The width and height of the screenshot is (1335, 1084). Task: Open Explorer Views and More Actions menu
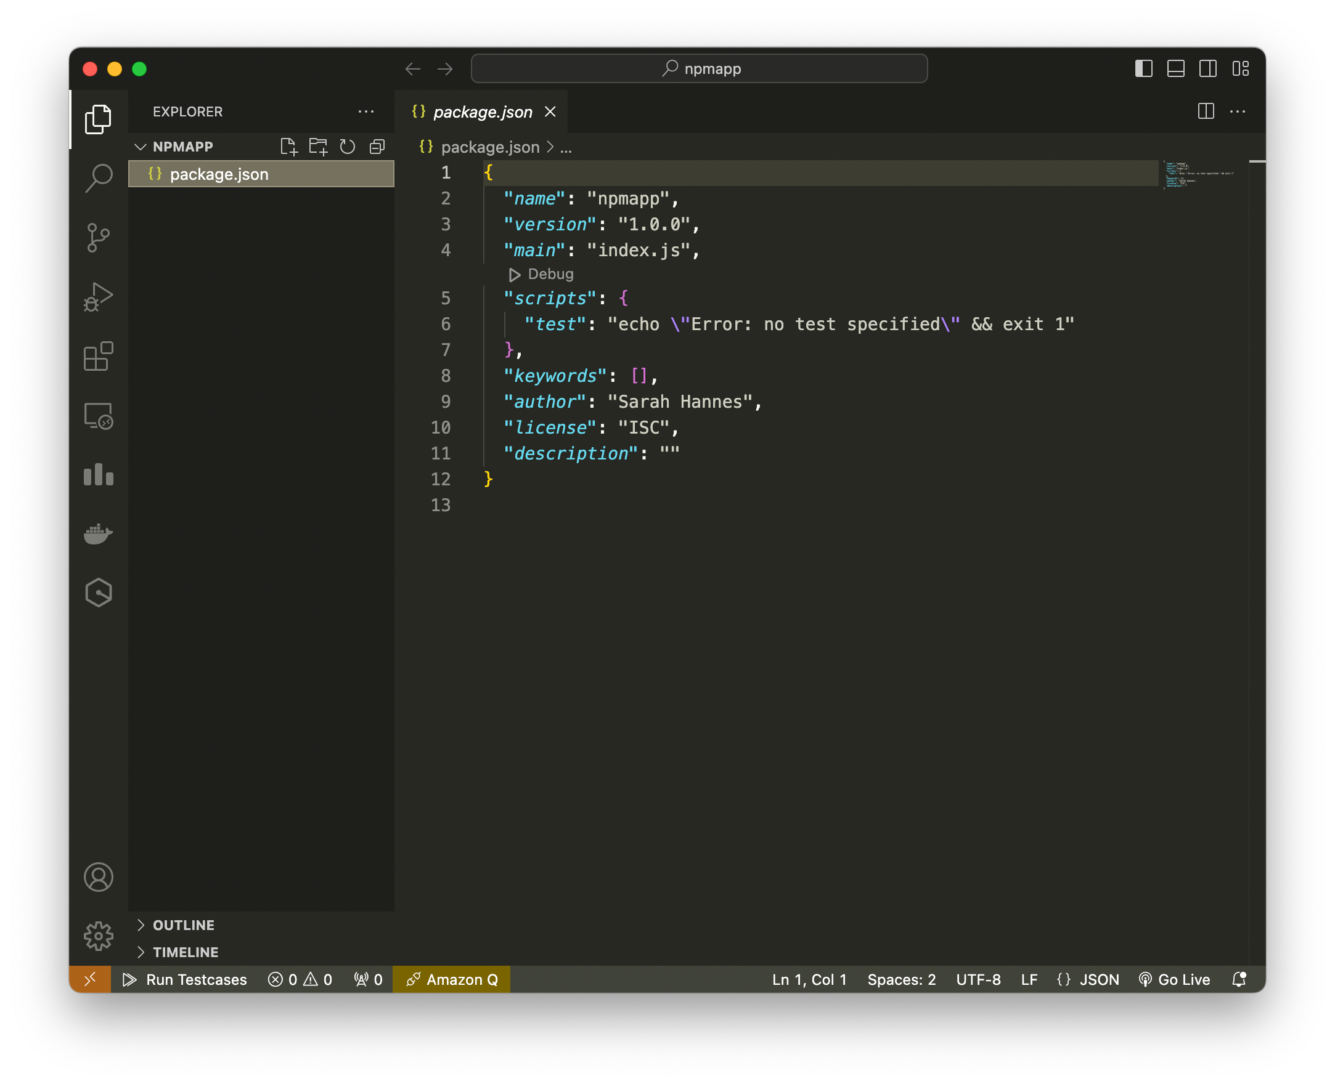pyautogui.click(x=366, y=111)
